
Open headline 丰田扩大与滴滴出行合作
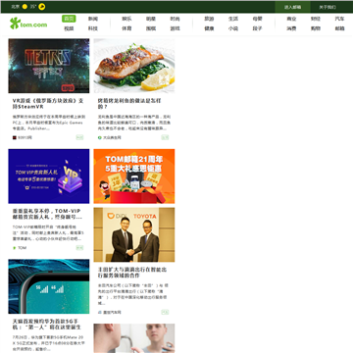pyautogui.click(x=132, y=273)
